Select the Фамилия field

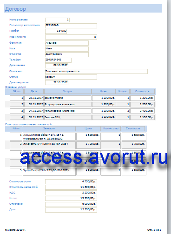[x=67, y=43]
